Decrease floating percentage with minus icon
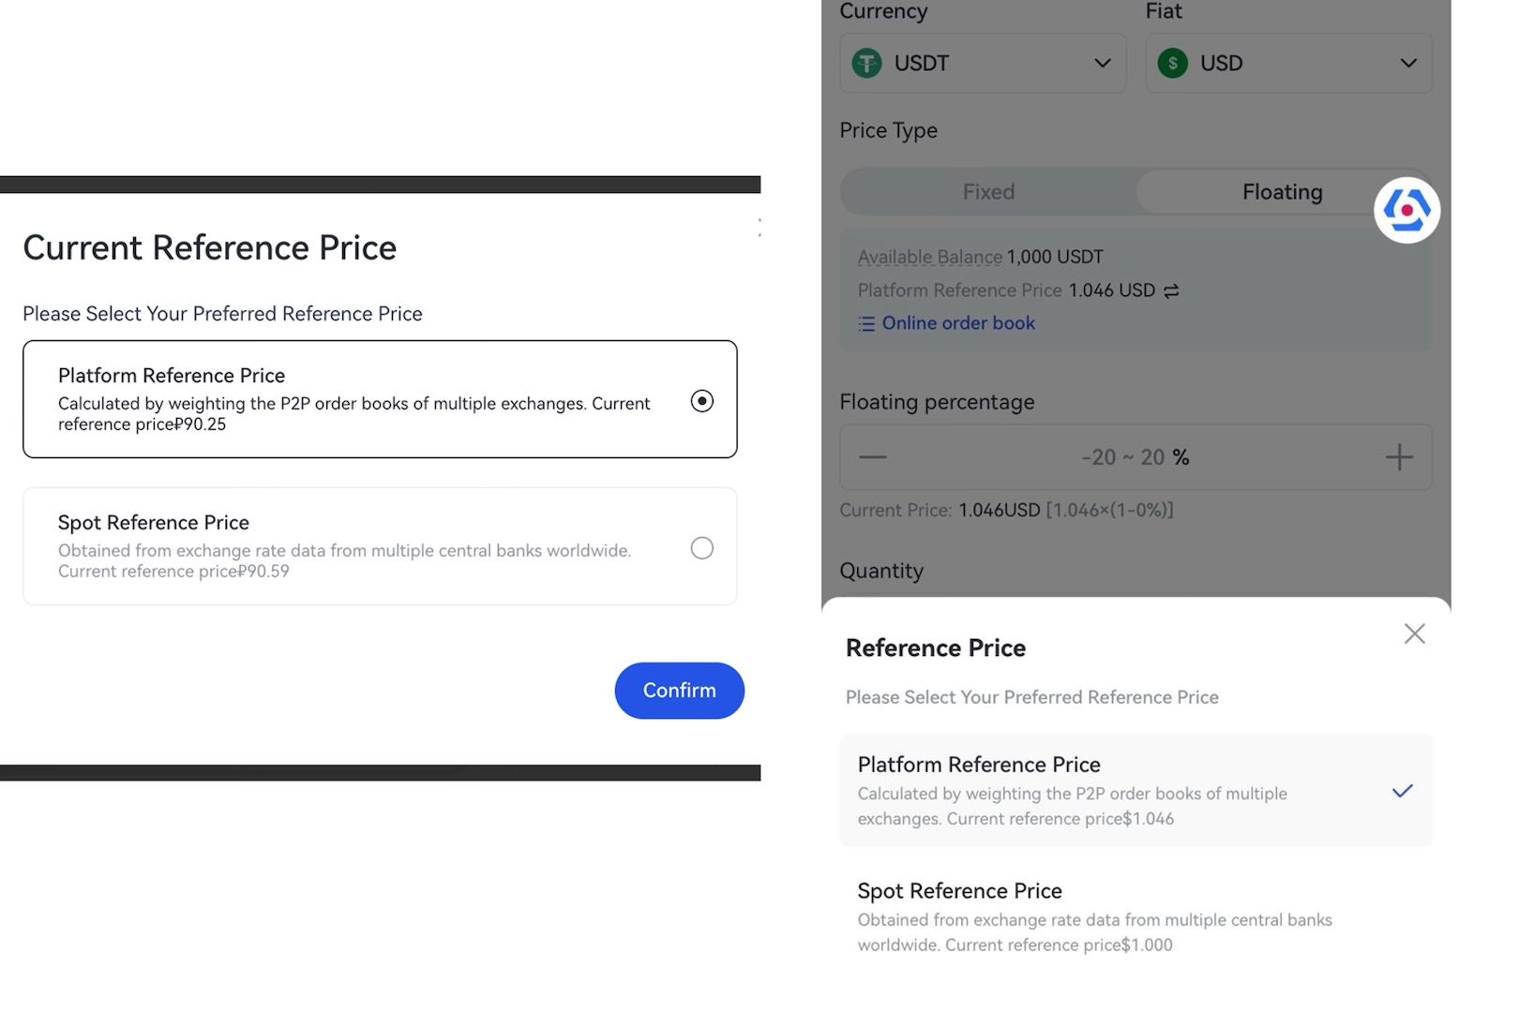1519x1012 pixels. tap(872, 457)
